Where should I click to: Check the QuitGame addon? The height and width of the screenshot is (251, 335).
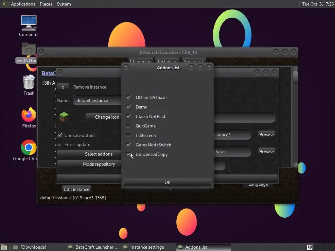(x=128, y=126)
